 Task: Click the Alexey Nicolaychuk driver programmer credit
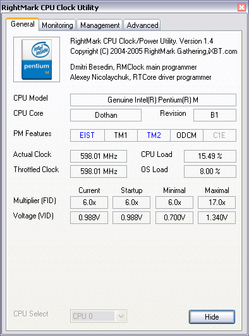coord(141,77)
